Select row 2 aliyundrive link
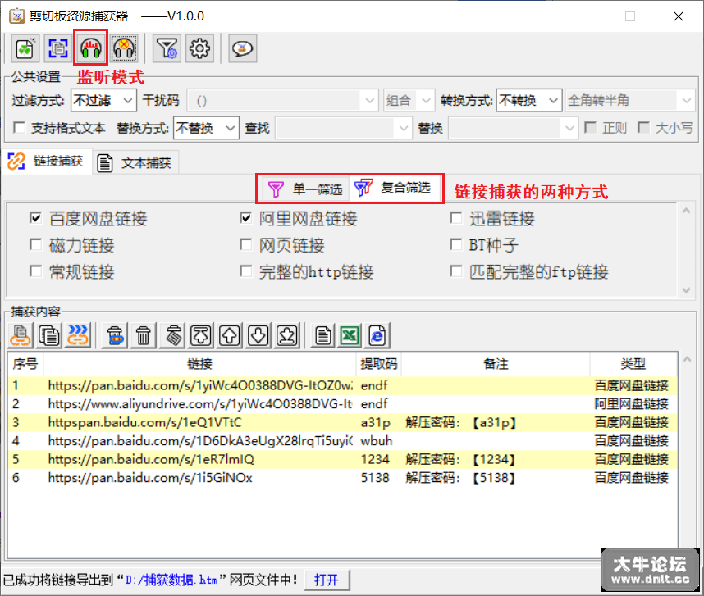 coord(343,404)
